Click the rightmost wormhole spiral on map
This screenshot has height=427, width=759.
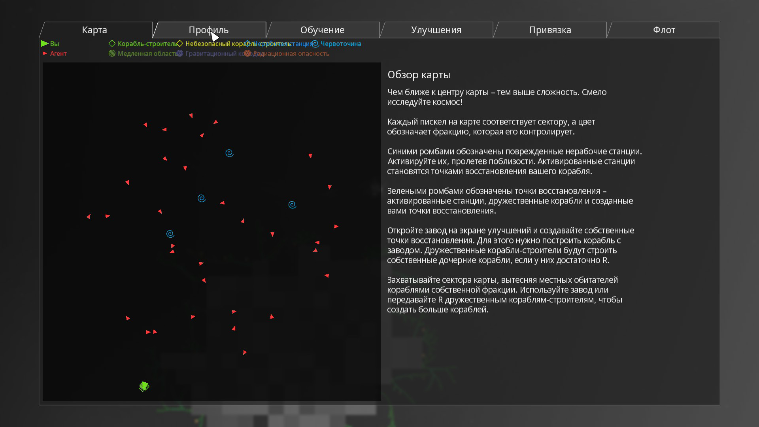coord(292,205)
